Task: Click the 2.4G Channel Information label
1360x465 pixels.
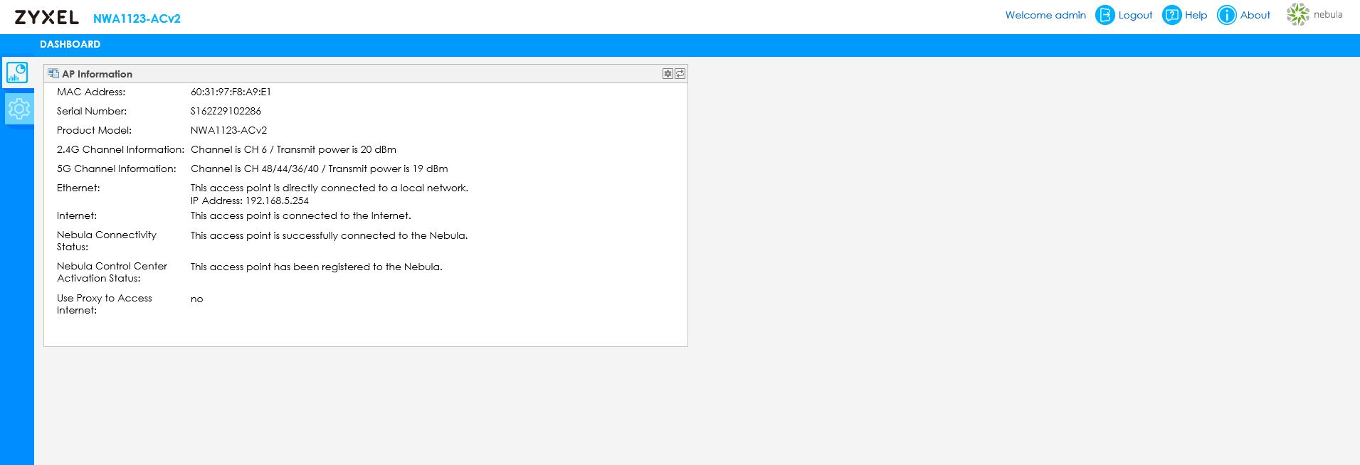Action: click(120, 149)
